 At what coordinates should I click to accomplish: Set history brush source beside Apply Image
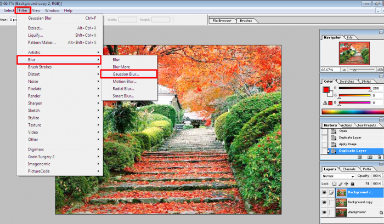click(325, 144)
